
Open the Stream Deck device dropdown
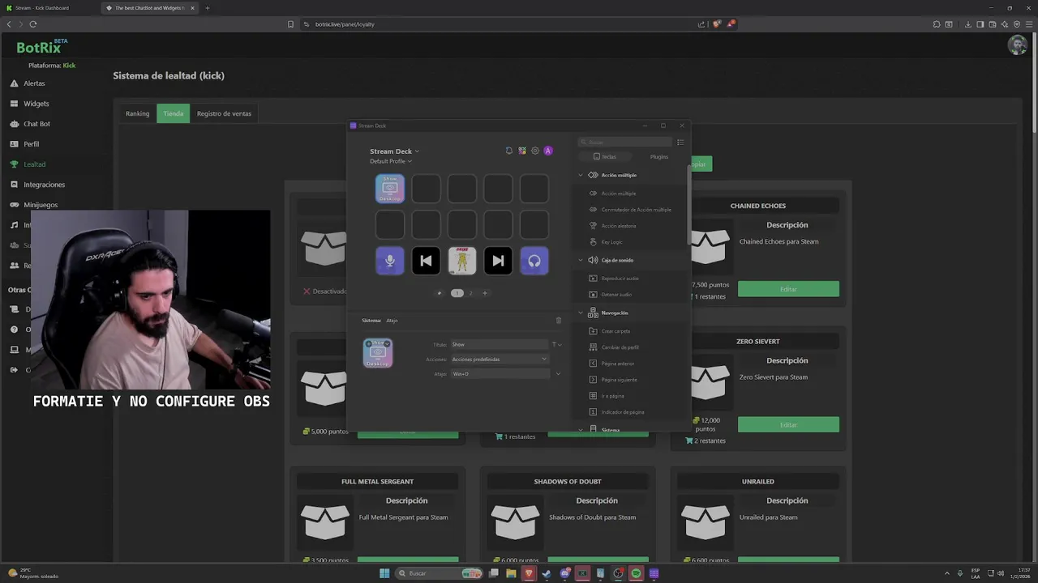point(395,151)
